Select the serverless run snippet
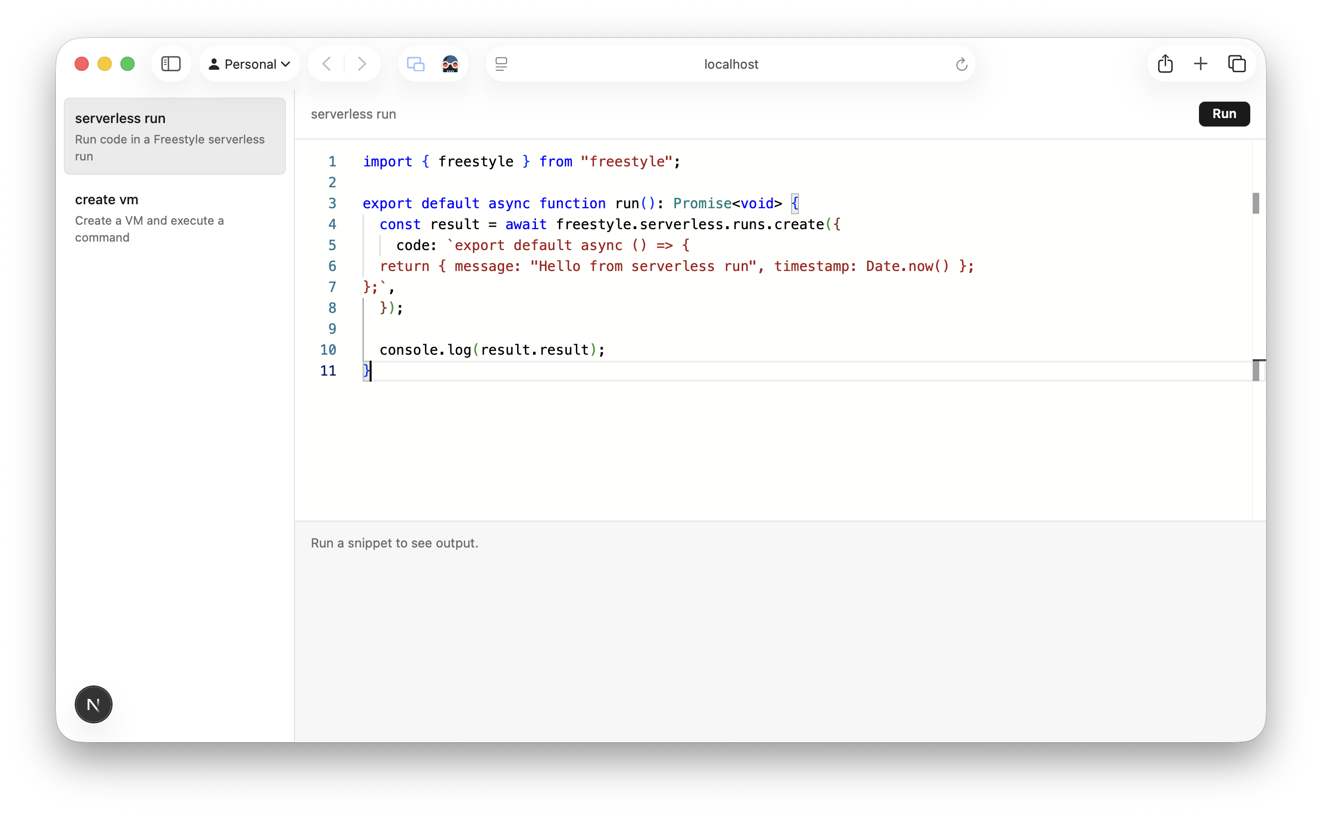The width and height of the screenshot is (1322, 816). pyautogui.click(x=175, y=136)
